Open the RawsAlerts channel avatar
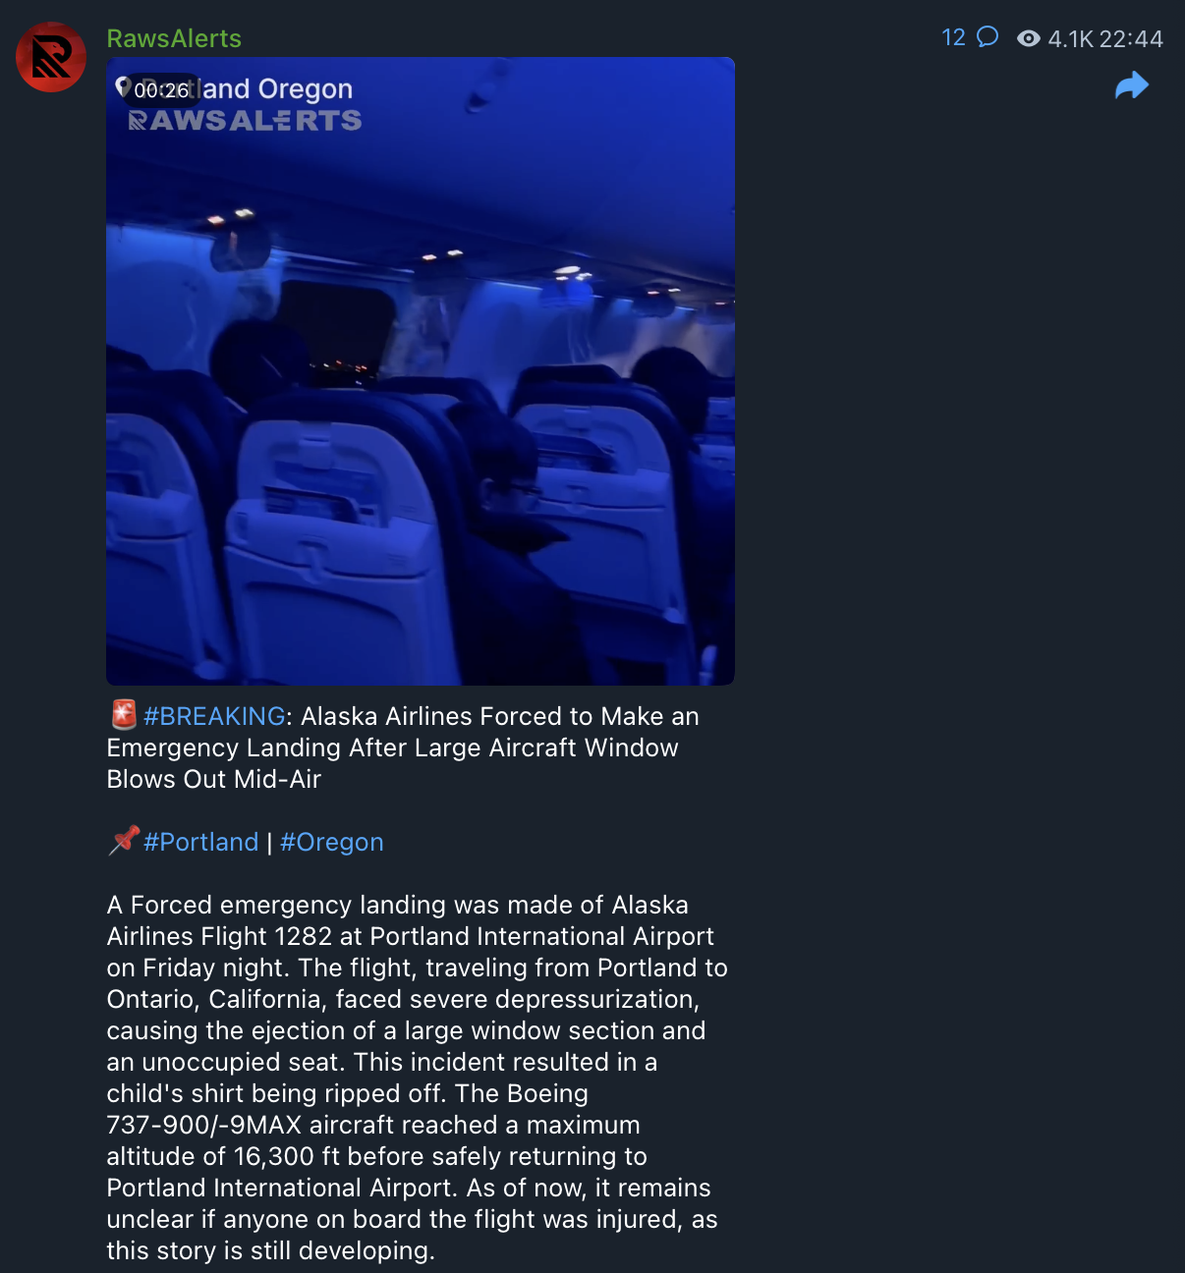 [x=51, y=57]
